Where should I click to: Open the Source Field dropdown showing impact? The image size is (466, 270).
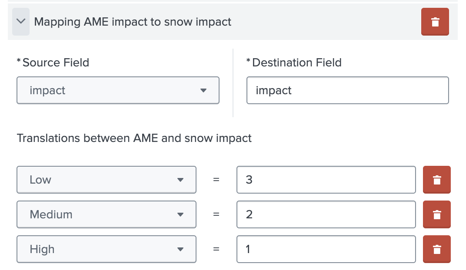117,90
